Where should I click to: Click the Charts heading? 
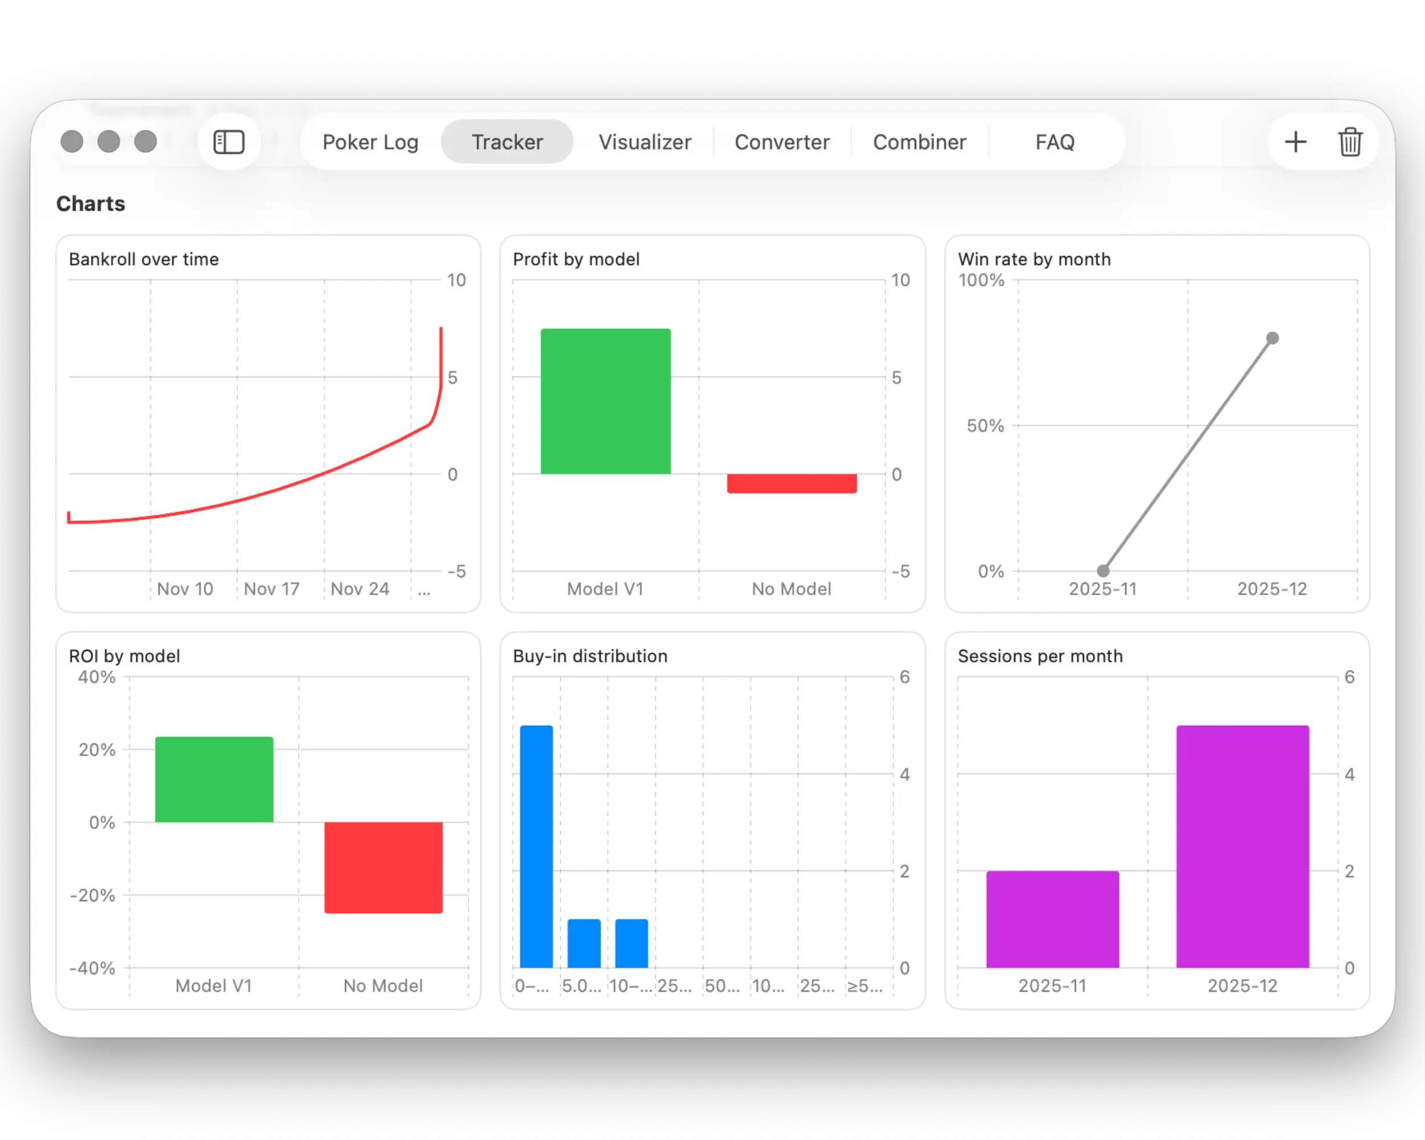point(91,203)
